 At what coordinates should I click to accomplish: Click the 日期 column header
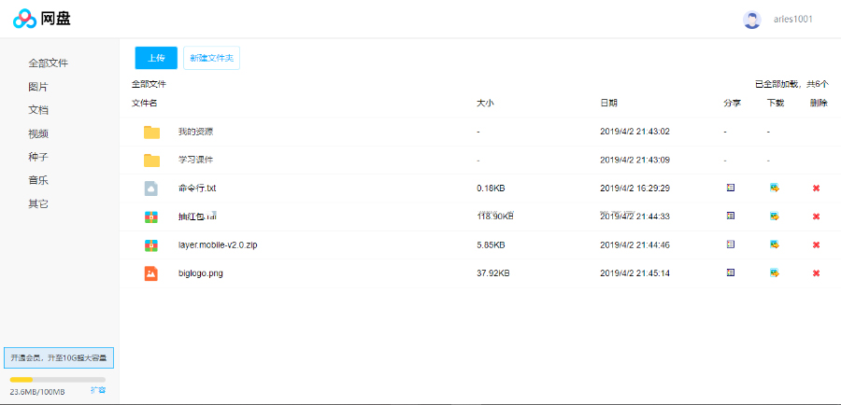[608, 104]
